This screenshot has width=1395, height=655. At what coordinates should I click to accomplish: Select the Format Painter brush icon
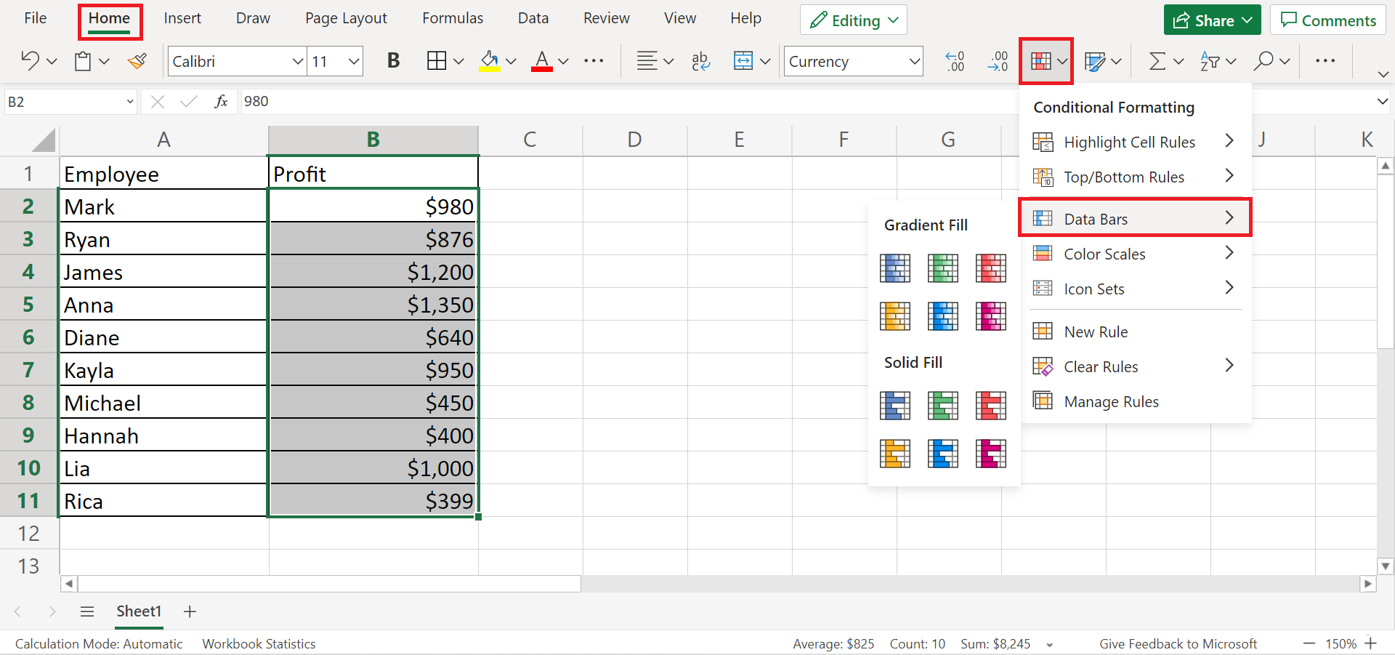tap(137, 61)
